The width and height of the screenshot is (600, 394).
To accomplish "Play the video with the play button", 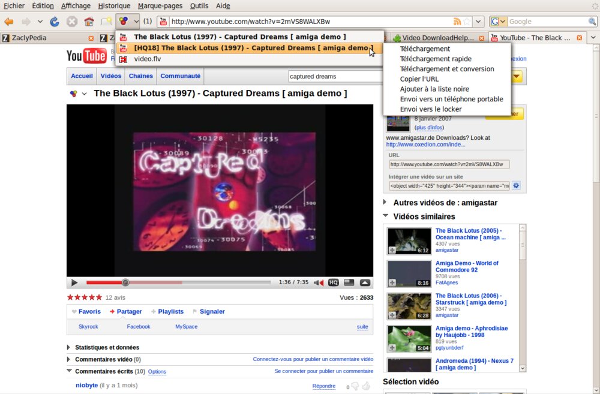I will tap(74, 282).
